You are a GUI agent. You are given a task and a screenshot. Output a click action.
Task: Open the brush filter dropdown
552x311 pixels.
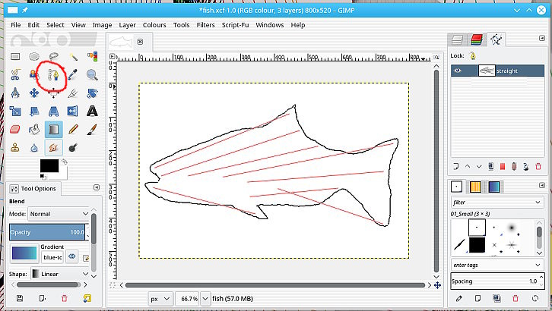point(496,203)
